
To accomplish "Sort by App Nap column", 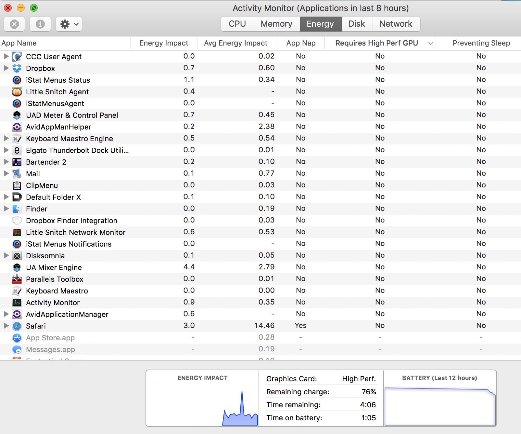I will pos(301,43).
